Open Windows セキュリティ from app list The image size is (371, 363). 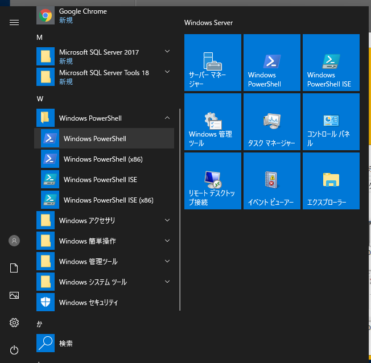(104, 302)
